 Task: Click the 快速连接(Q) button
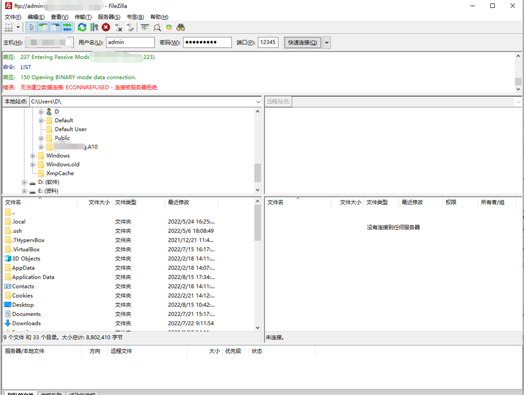pyautogui.click(x=302, y=42)
